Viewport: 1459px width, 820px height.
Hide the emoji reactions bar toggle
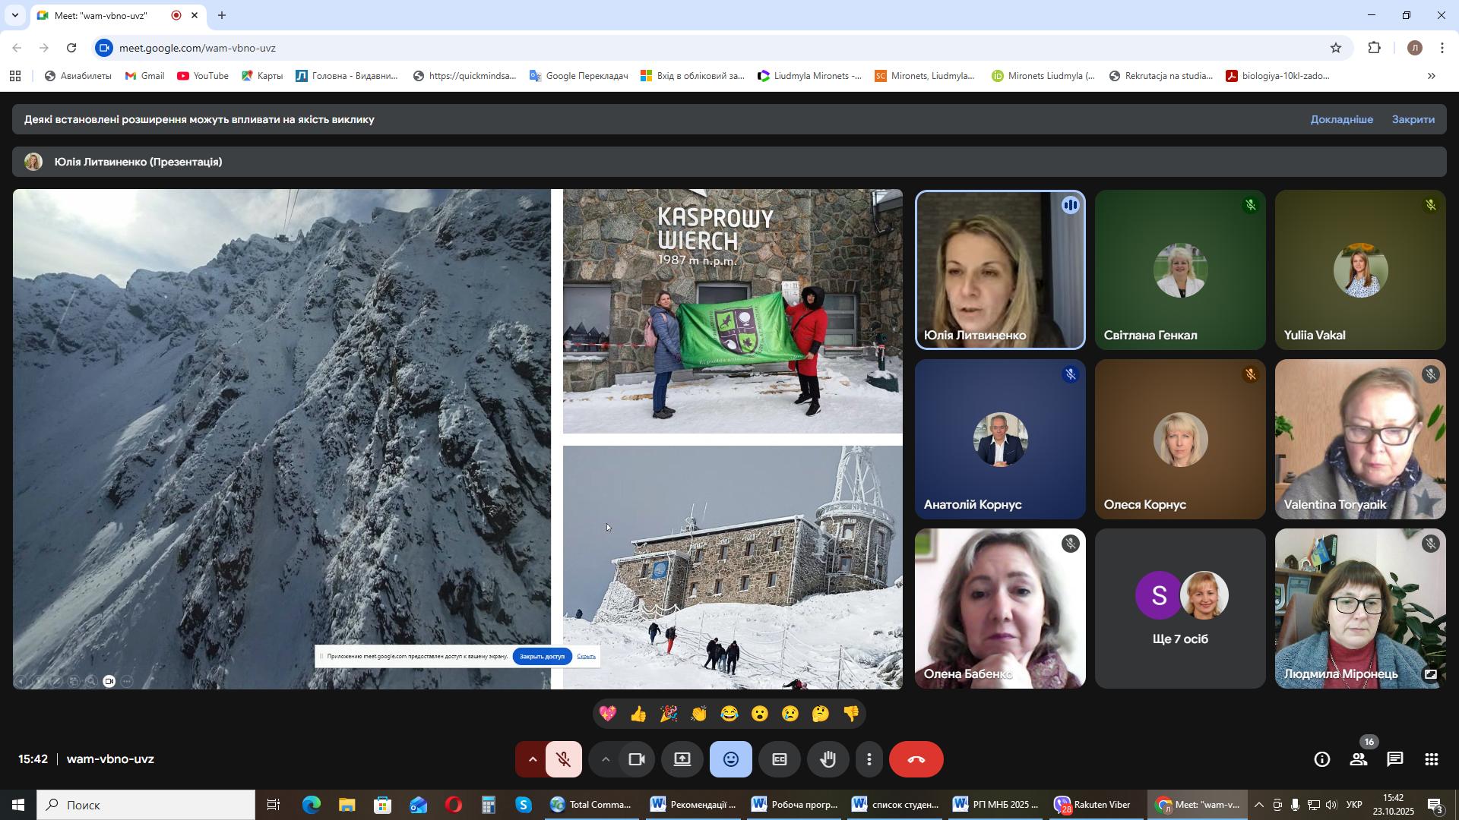(x=730, y=760)
